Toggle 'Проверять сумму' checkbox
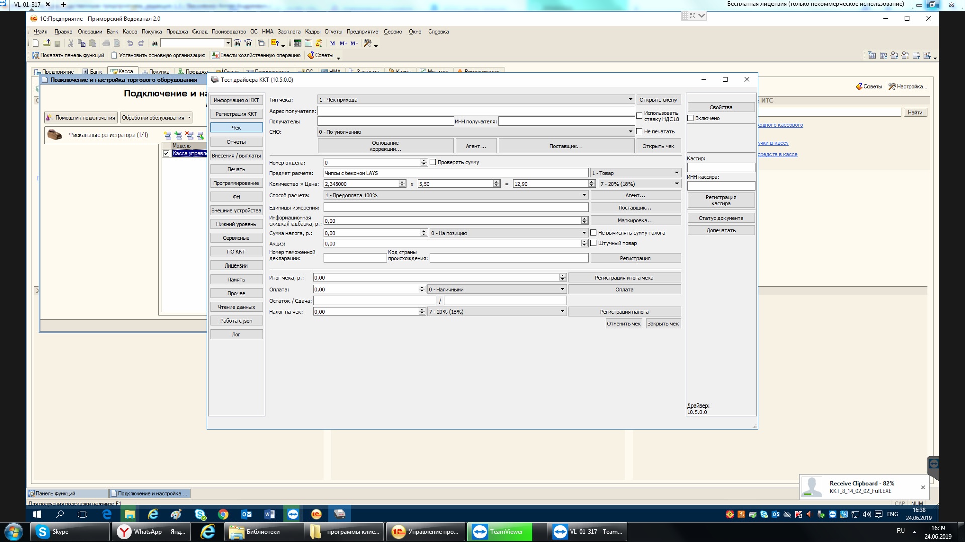 tap(433, 162)
